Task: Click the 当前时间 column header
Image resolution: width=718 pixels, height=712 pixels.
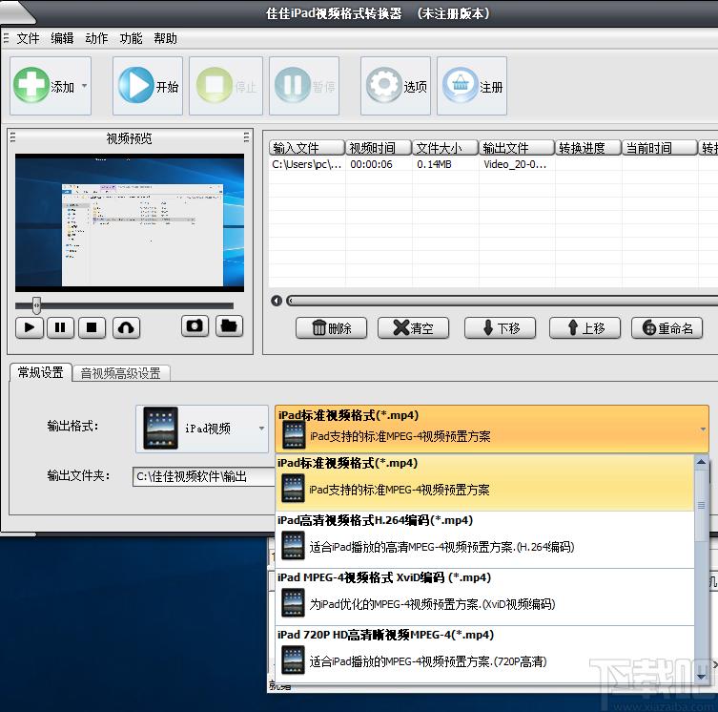Action: 660,148
